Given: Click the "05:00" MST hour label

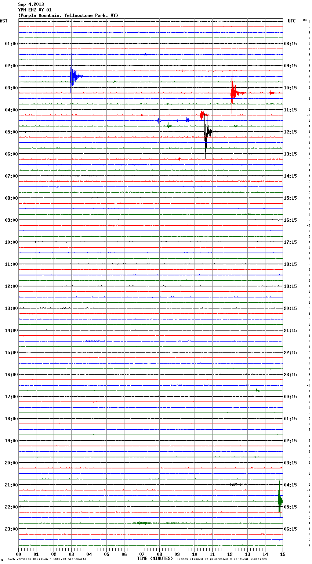Looking at the screenshot, I should [11, 132].
